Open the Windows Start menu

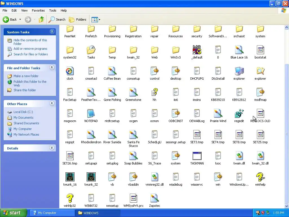pyautogui.click(x=14, y=213)
